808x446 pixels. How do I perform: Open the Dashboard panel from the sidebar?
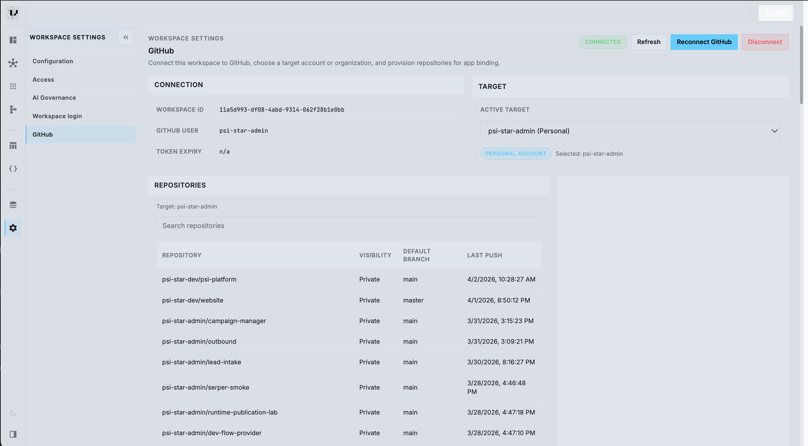pyautogui.click(x=13, y=40)
